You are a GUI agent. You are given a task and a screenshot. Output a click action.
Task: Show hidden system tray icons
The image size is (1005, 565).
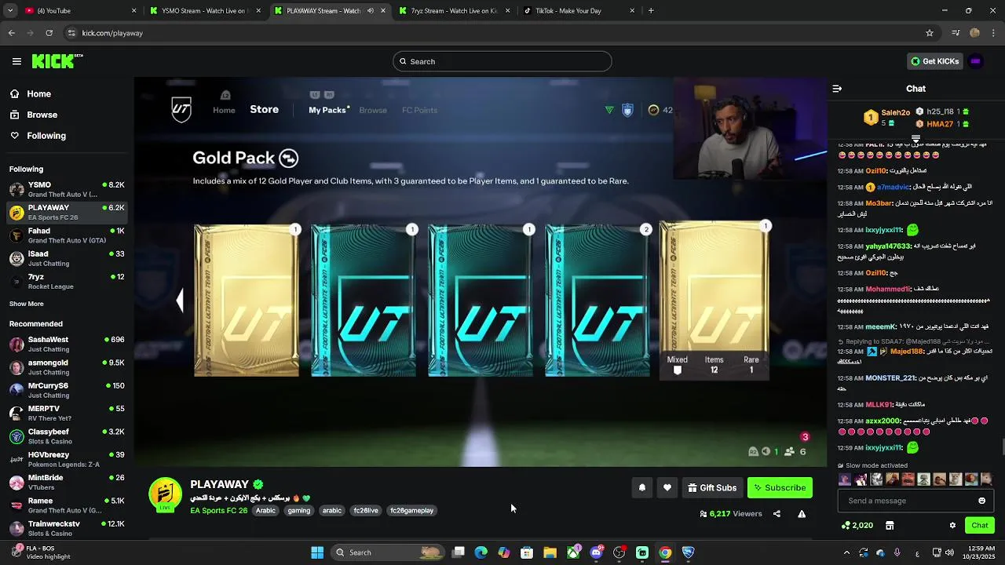click(x=846, y=552)
